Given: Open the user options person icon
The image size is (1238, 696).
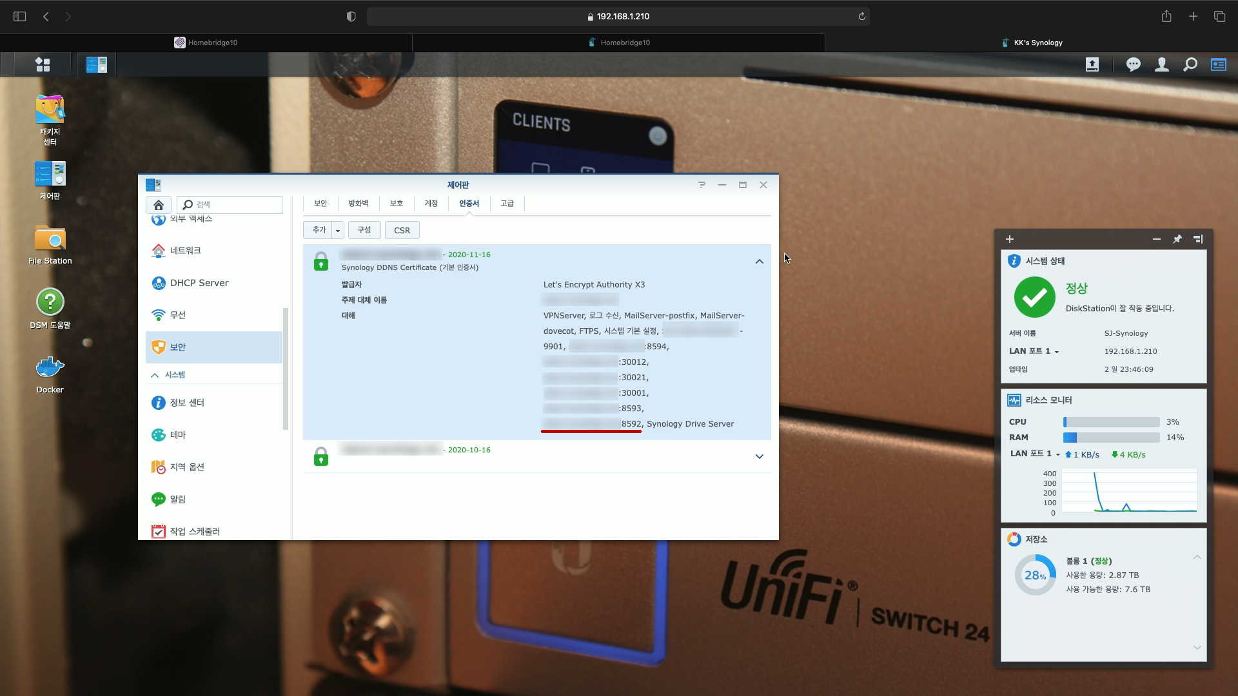Looking at the screenshot, I should click(1161, 64).
